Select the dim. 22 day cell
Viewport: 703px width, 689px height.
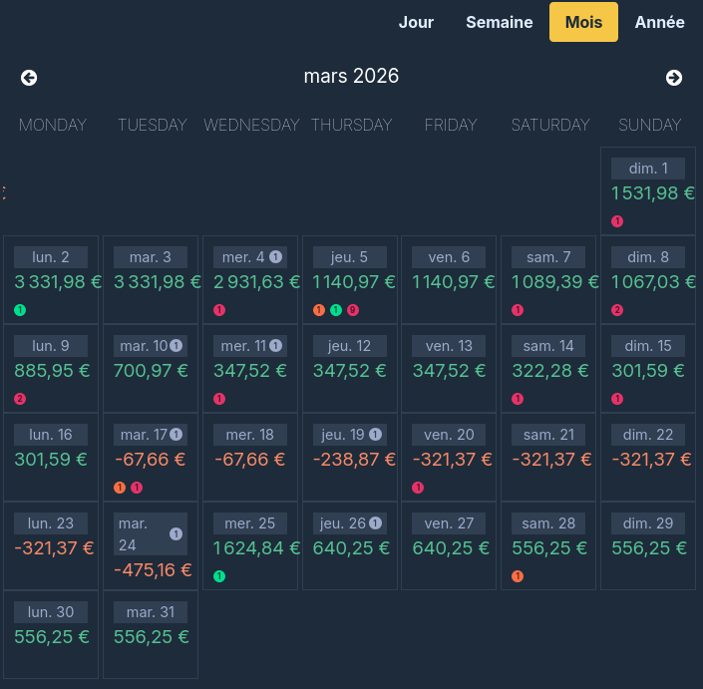coord(648,457)
